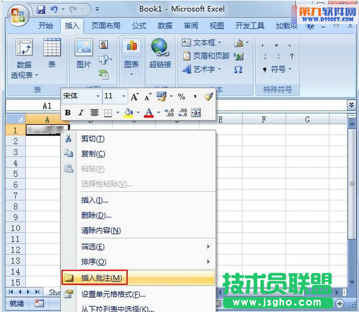Open the font color dropdown arrow
The image size is (359, 312).
(159, 113)
